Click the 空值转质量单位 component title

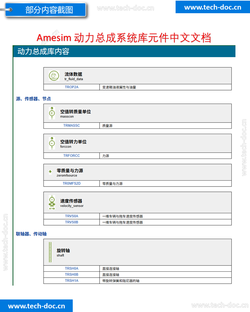point(75,112)
